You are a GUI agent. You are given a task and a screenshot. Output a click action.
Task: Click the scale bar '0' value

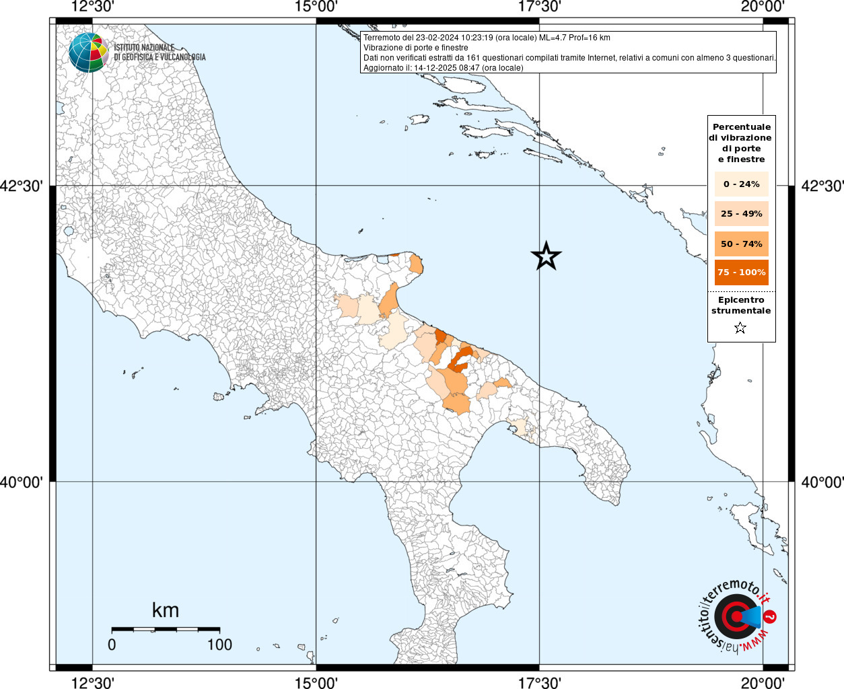tap(112, 645)
